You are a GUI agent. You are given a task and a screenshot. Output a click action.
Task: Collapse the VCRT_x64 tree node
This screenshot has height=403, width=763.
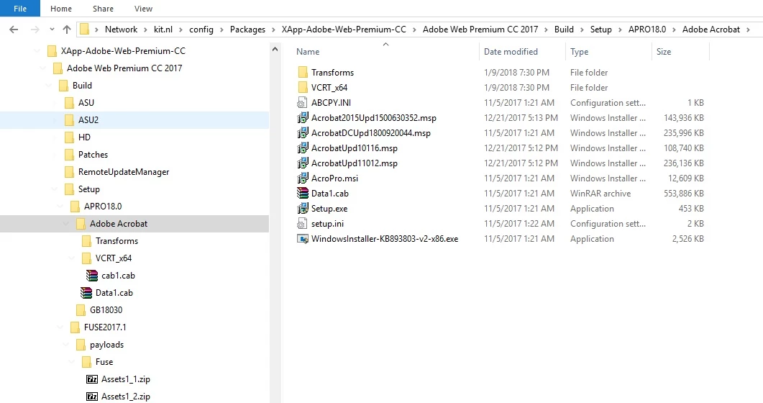(72, 258)
